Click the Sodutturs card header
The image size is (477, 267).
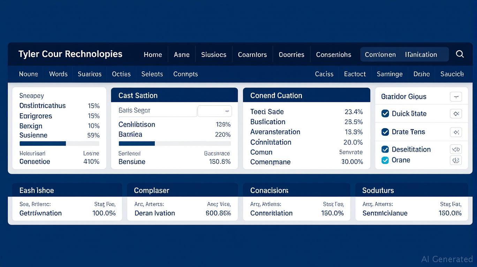[411, 190]
